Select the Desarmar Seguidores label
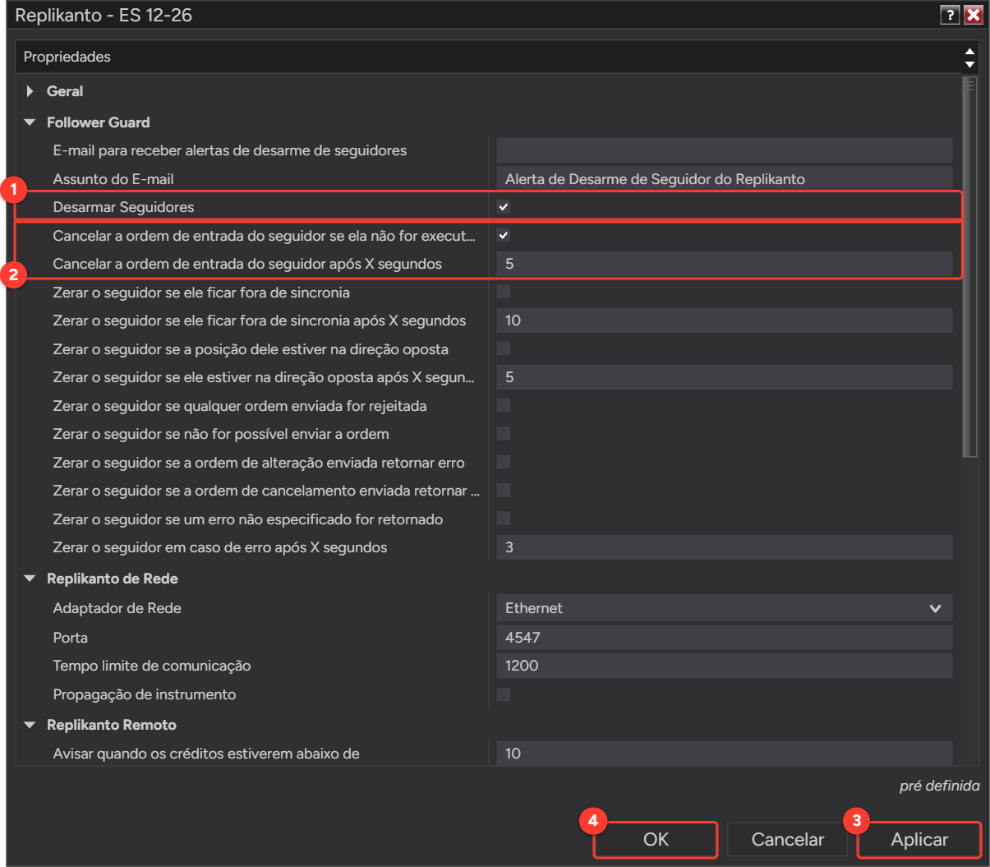The image size is (990, 867). [123, 207]
